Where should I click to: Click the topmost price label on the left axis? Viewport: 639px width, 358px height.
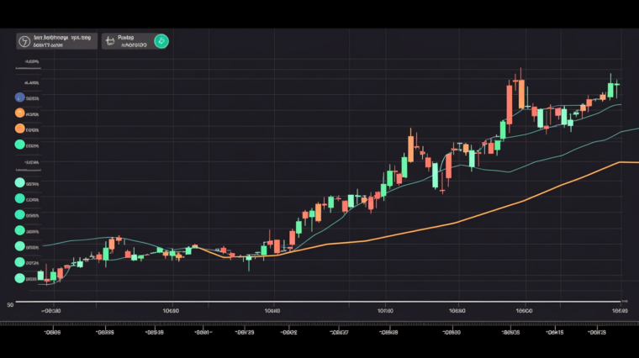point(33,62)
